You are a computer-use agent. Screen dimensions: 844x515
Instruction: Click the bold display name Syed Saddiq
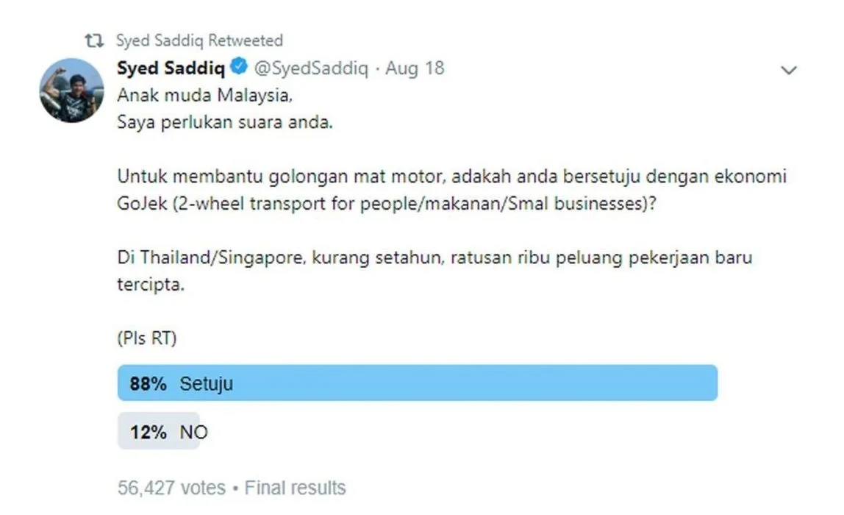[x=171, y=68]
